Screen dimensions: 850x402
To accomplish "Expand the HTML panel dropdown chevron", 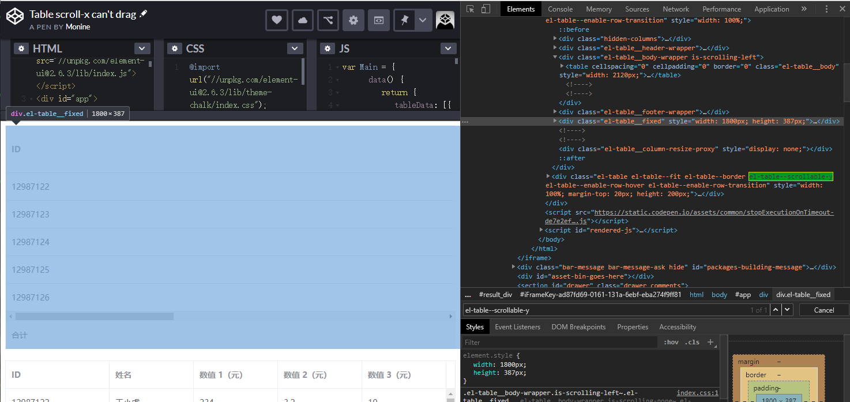I will click(x=142, y=48).
